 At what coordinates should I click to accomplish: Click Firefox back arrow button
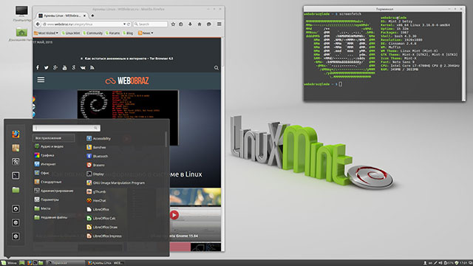[x=38, y=24]
